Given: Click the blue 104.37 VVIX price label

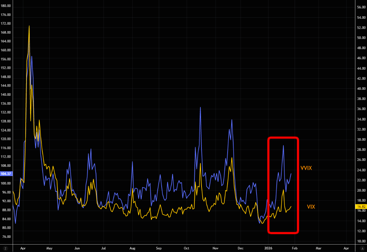Looking at the screenshot, I should coord(6,174).
